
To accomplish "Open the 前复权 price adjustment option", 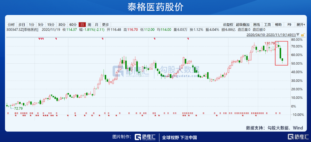I will point(228,25).
